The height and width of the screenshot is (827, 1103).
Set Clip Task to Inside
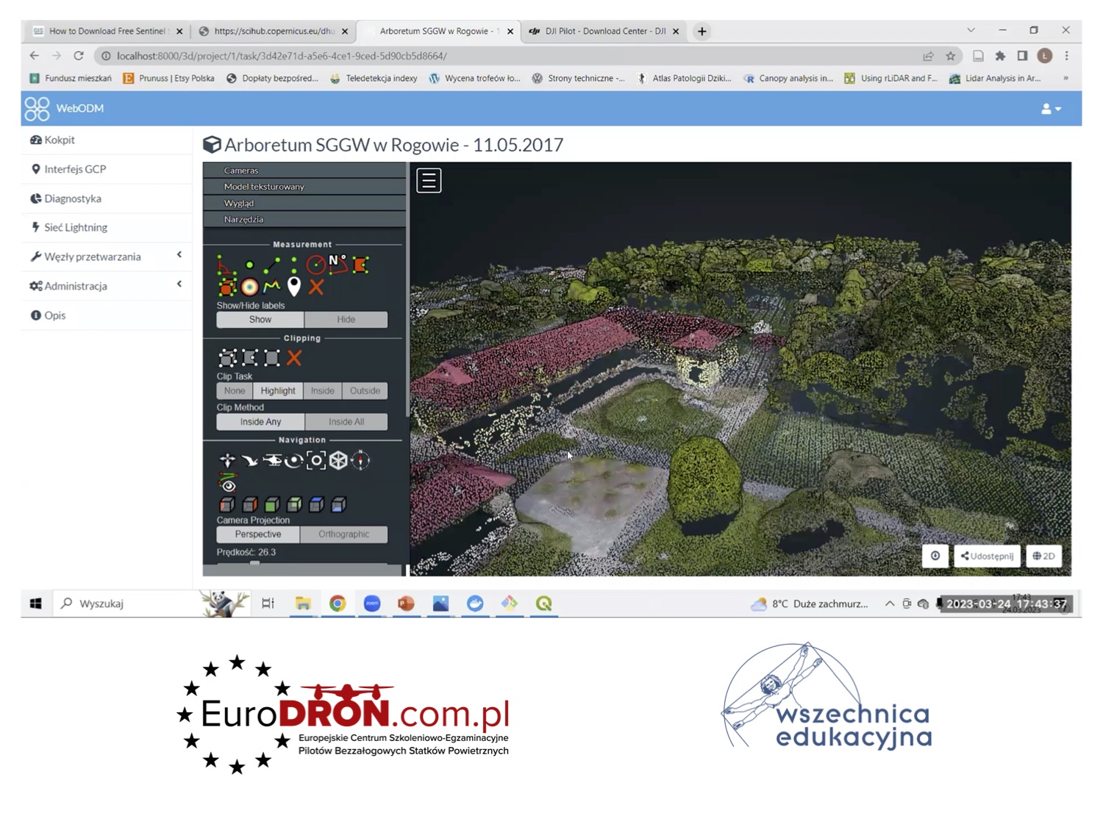click(x=322, y=391)
